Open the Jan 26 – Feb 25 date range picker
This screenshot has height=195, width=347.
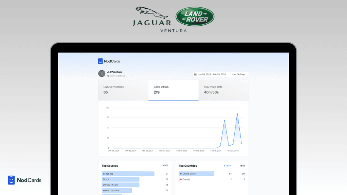(x=210, y=74)
